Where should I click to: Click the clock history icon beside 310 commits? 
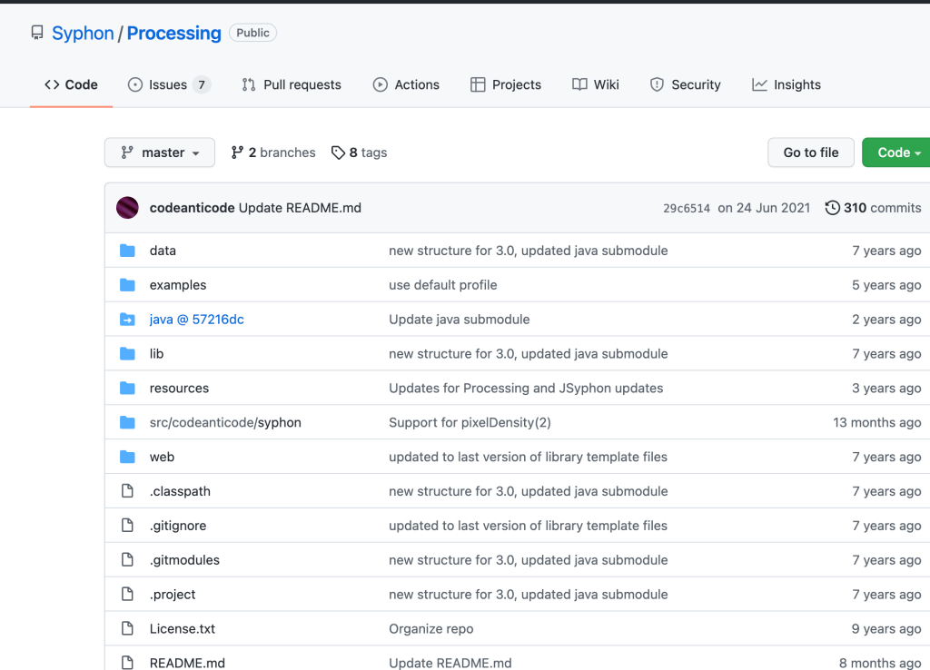(832, 208)
